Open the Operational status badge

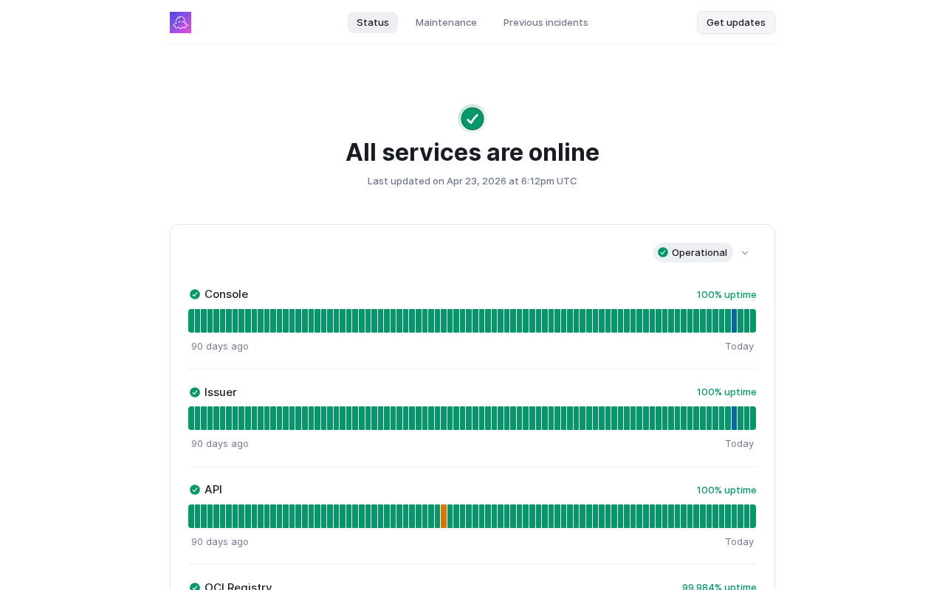(x=693, y=252)
